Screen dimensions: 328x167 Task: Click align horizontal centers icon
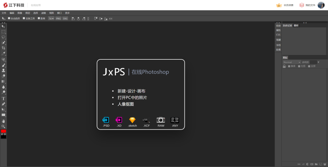coord(78,19)
